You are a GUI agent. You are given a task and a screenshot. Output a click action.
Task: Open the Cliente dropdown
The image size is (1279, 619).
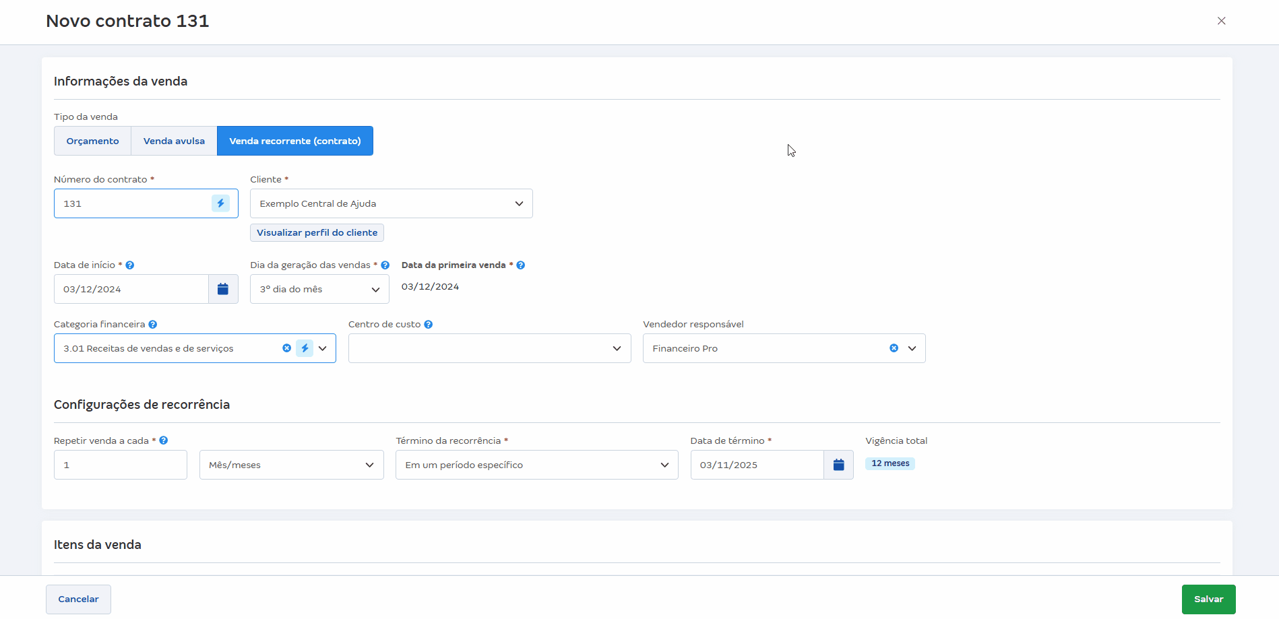(x=392, y=203)
